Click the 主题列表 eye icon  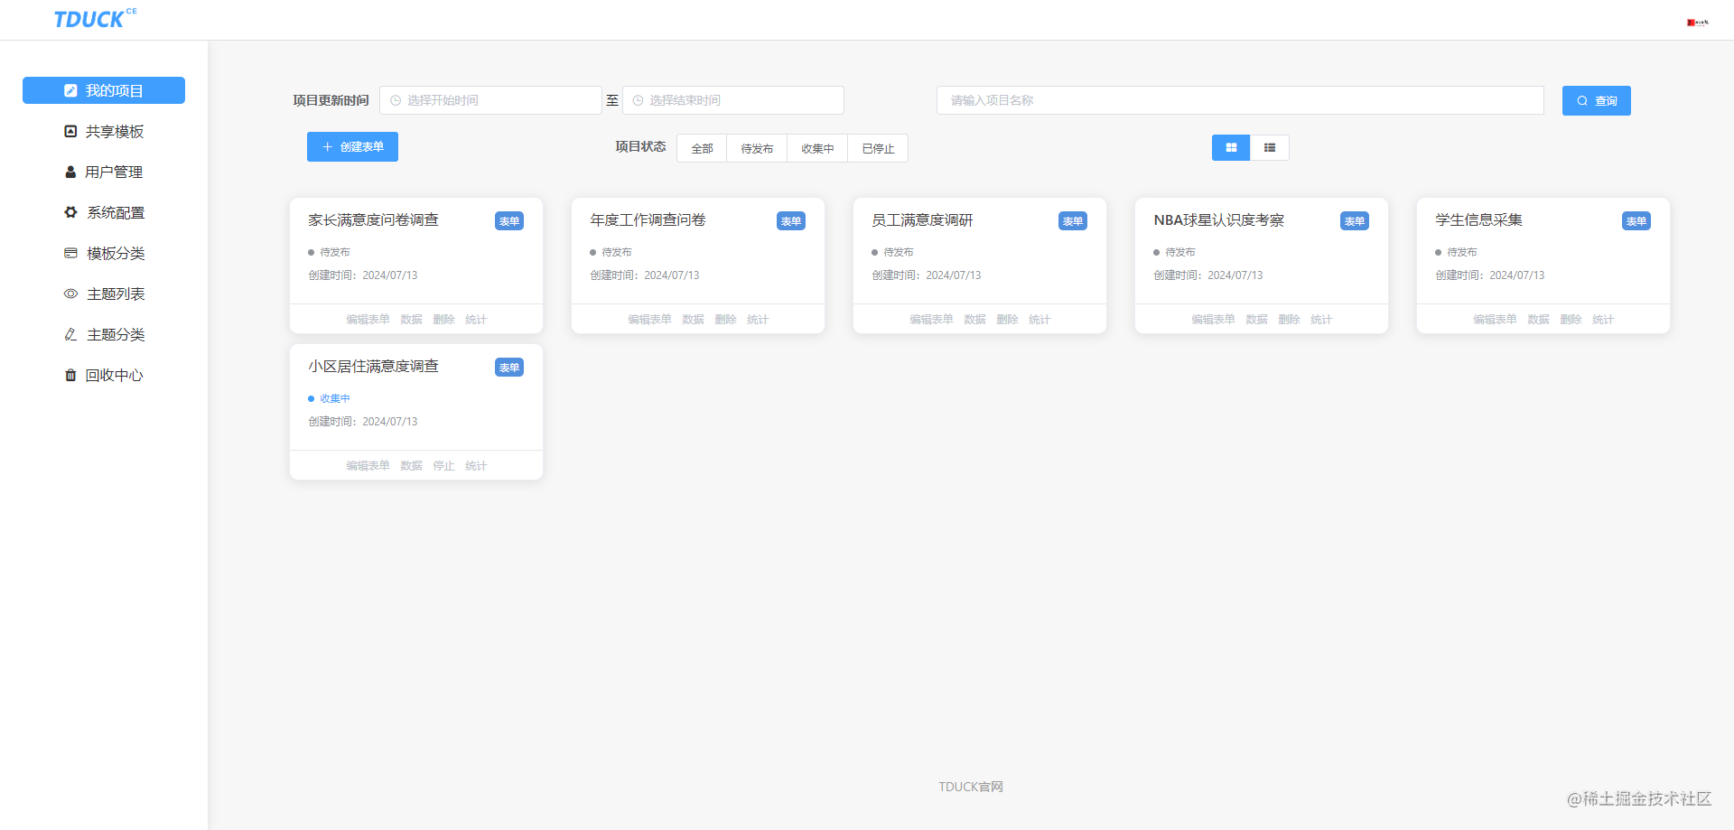[70, 294]
